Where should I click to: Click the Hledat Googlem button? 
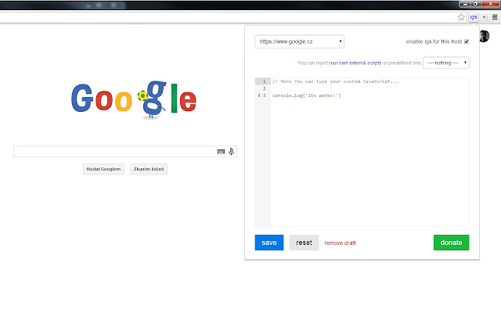(103, 169)
